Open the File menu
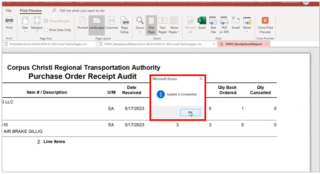Viewport: 320px width, 174px height. [x=9, y=10]
